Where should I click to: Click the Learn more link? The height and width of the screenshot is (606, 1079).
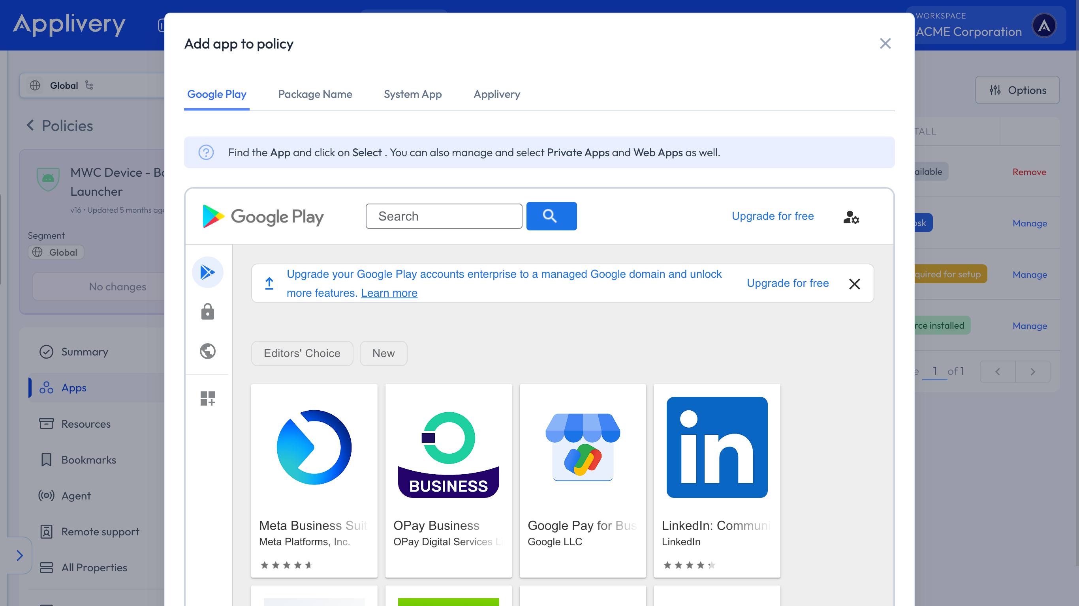click(389, 293)
